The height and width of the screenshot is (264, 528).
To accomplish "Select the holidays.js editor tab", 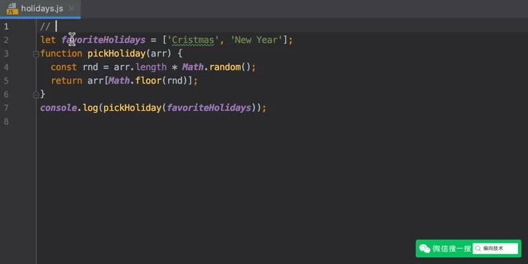I will click(40, 9).
